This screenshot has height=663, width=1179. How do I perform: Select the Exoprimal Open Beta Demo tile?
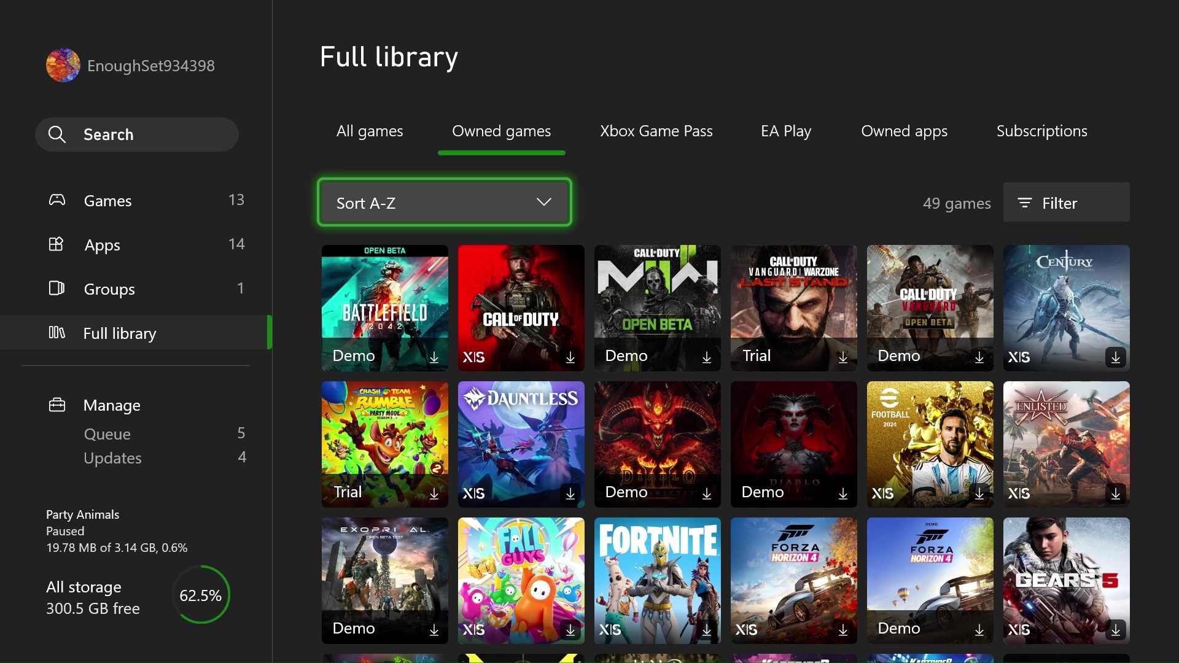[385, 581]
